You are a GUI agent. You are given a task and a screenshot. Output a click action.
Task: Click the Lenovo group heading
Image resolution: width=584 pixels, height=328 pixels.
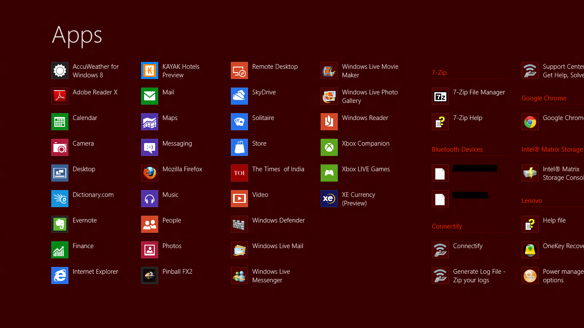tap(532, 201)
